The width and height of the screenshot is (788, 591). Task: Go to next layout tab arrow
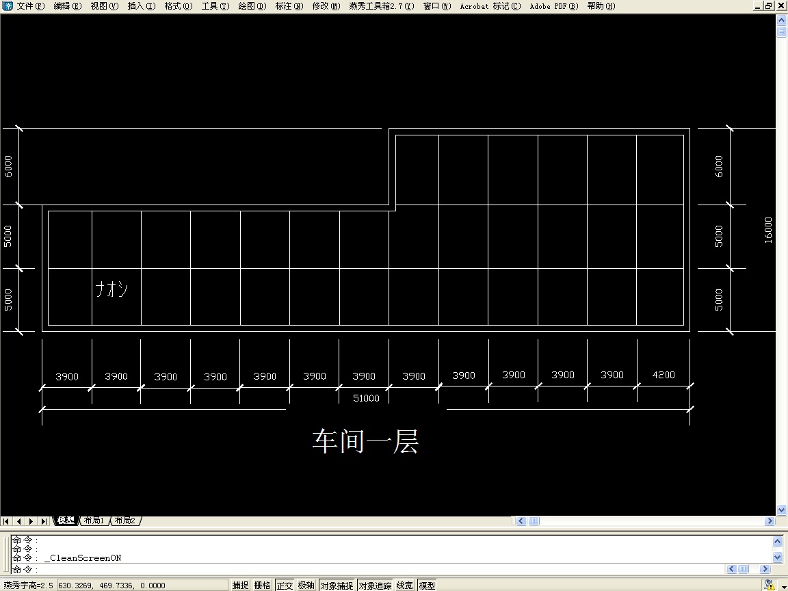(x=31, y=521)
